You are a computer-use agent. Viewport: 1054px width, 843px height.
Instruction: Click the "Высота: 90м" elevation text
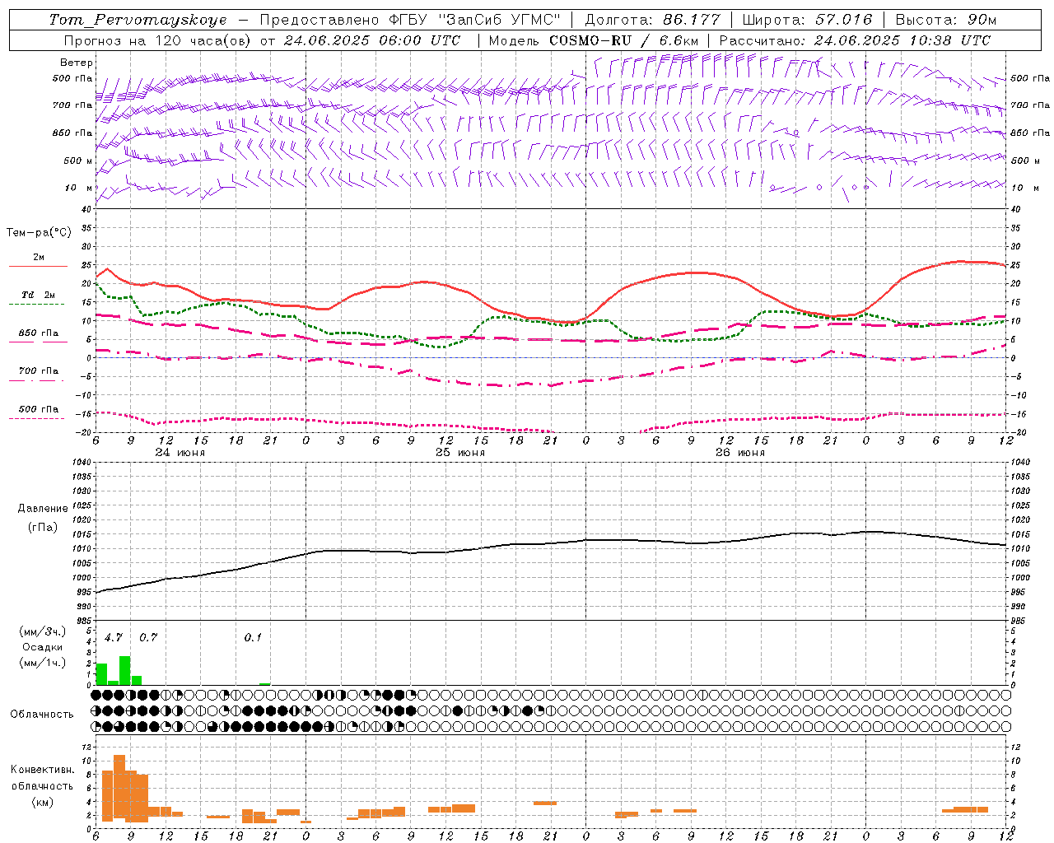coord(946,20)
